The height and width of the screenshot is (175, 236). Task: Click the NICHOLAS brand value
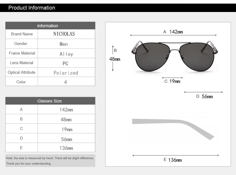64,34
